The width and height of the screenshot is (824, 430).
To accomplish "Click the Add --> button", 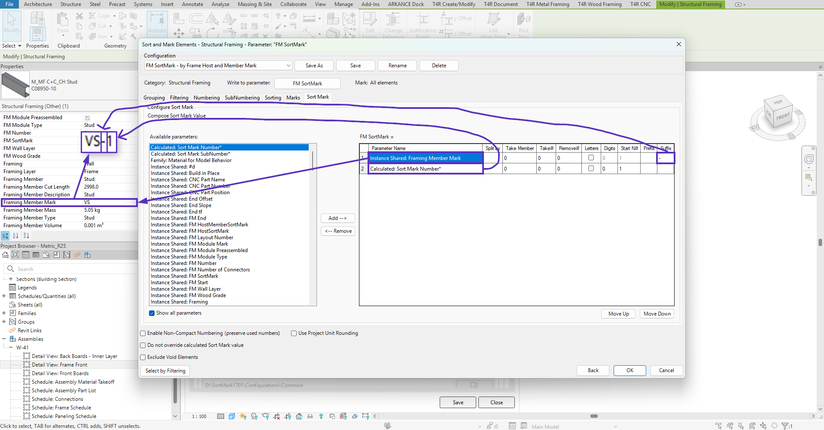I will tap(338, 218).
